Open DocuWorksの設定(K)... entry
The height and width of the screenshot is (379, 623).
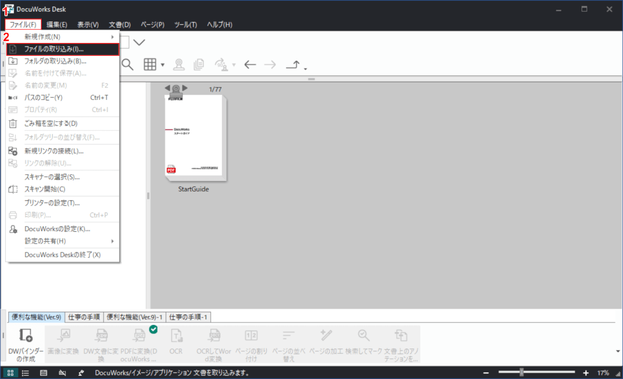point(63,229)
